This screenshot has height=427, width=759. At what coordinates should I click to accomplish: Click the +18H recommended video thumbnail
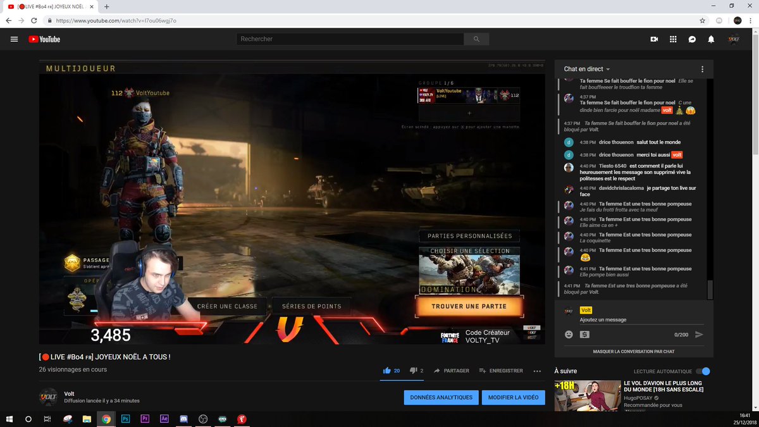[588, 395]
